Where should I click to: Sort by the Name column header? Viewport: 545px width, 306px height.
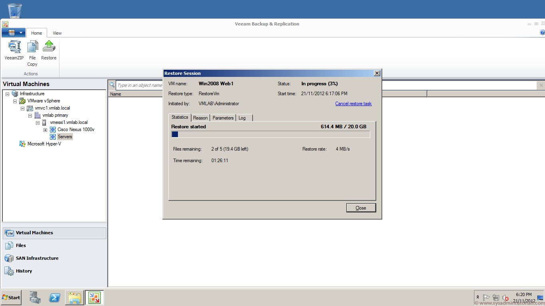[116, 94]
